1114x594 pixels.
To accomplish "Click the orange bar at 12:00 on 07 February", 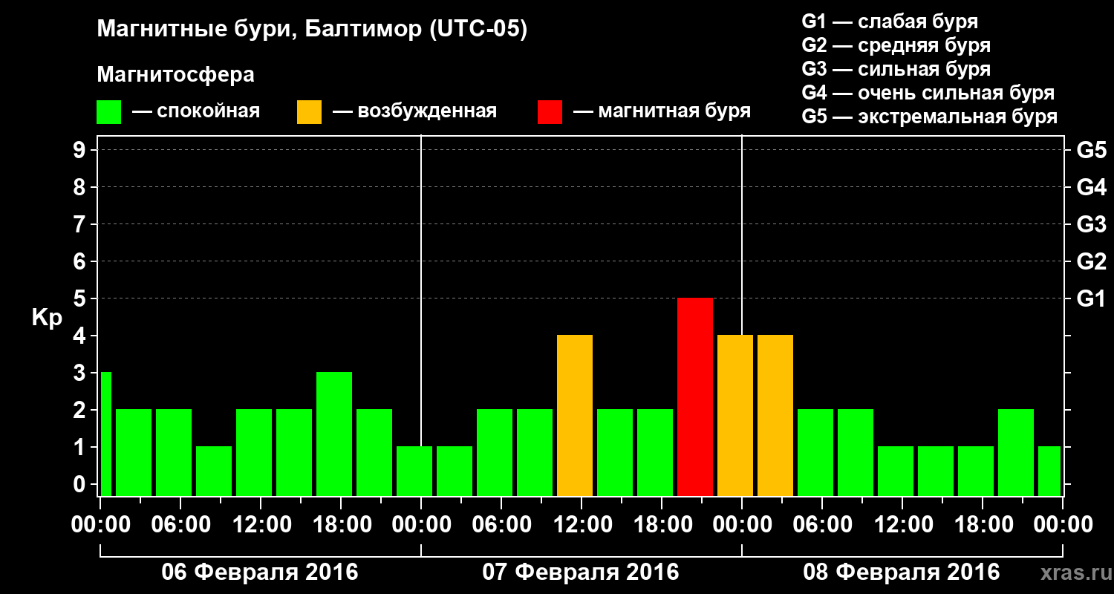I will tap(575, 415).
